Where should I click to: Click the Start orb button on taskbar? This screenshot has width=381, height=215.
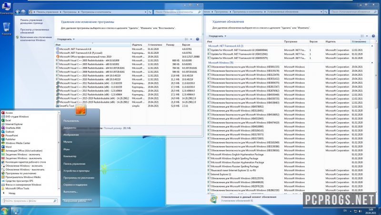(4, 211)
